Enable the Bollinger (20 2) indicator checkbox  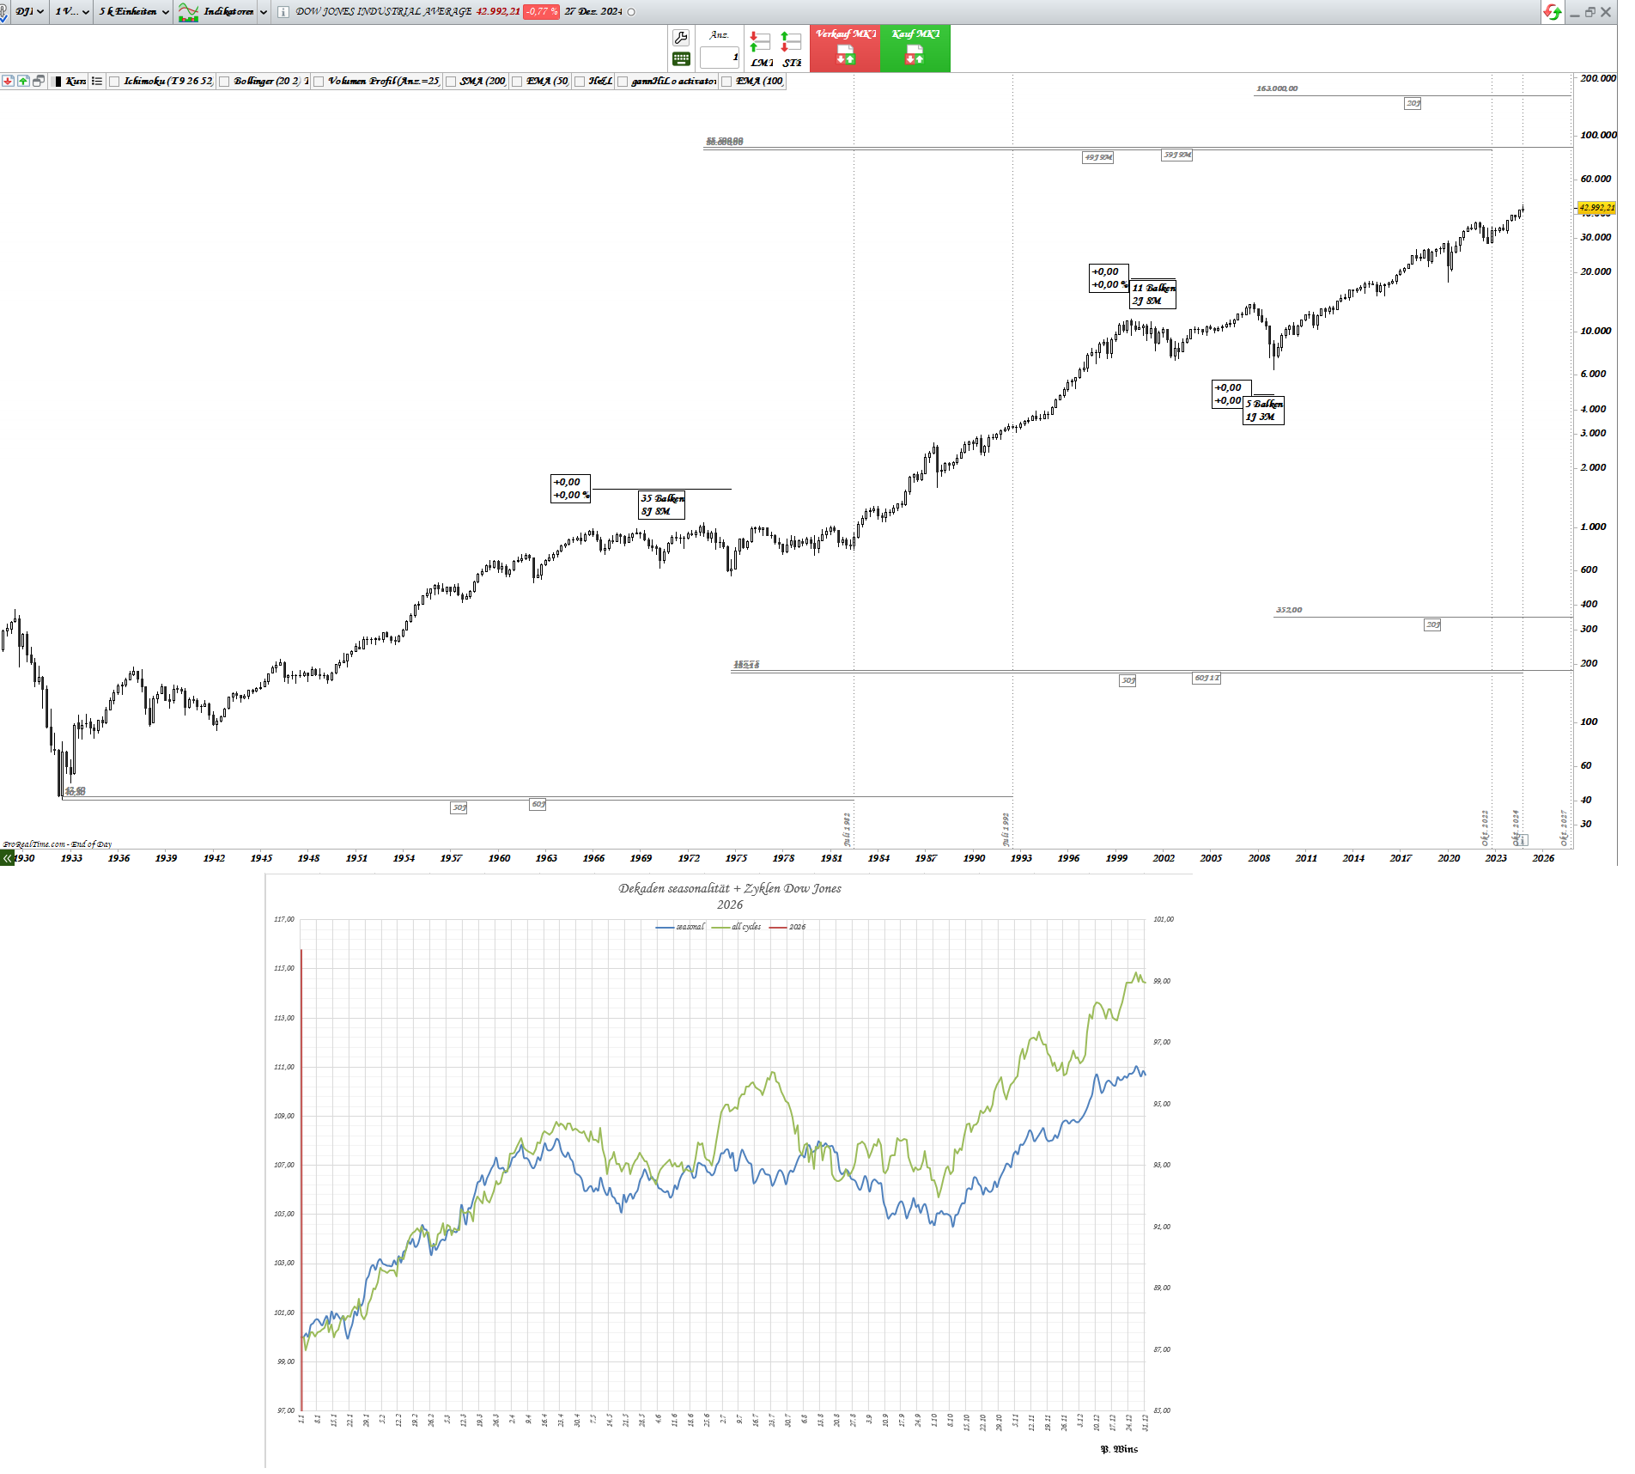pyautogui.click(x=224, y=82)
